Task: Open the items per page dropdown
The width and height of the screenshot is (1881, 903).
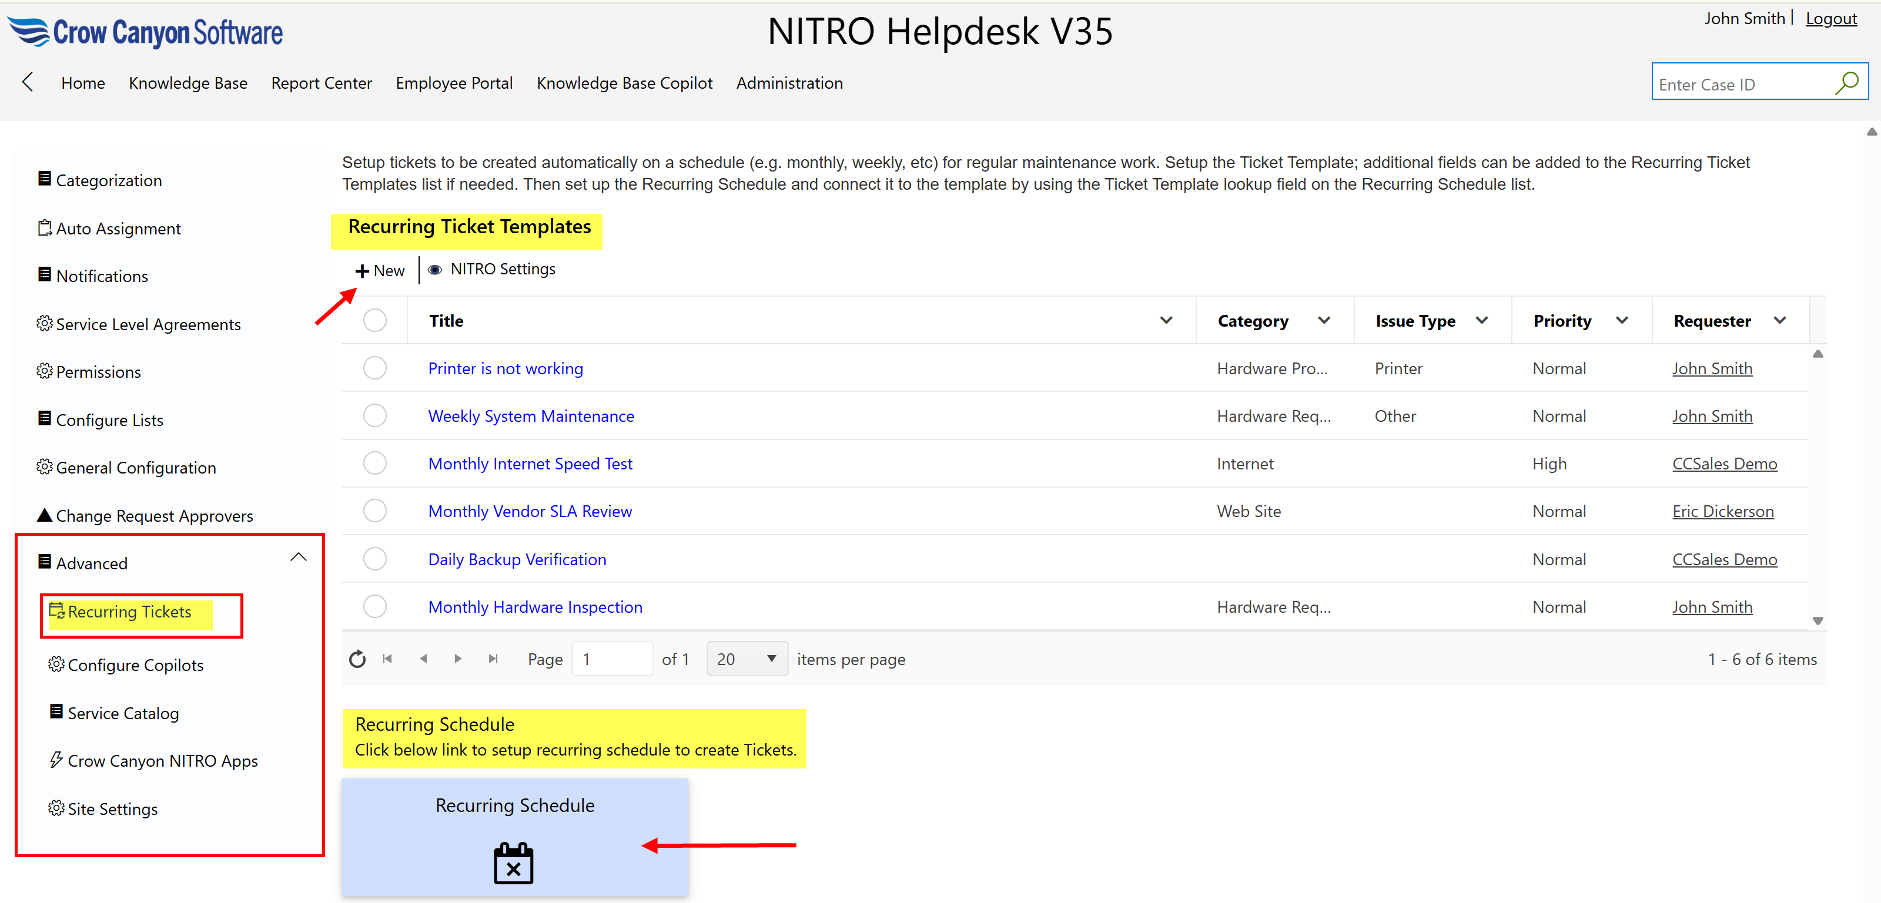Action: click(x=747, y=659)
